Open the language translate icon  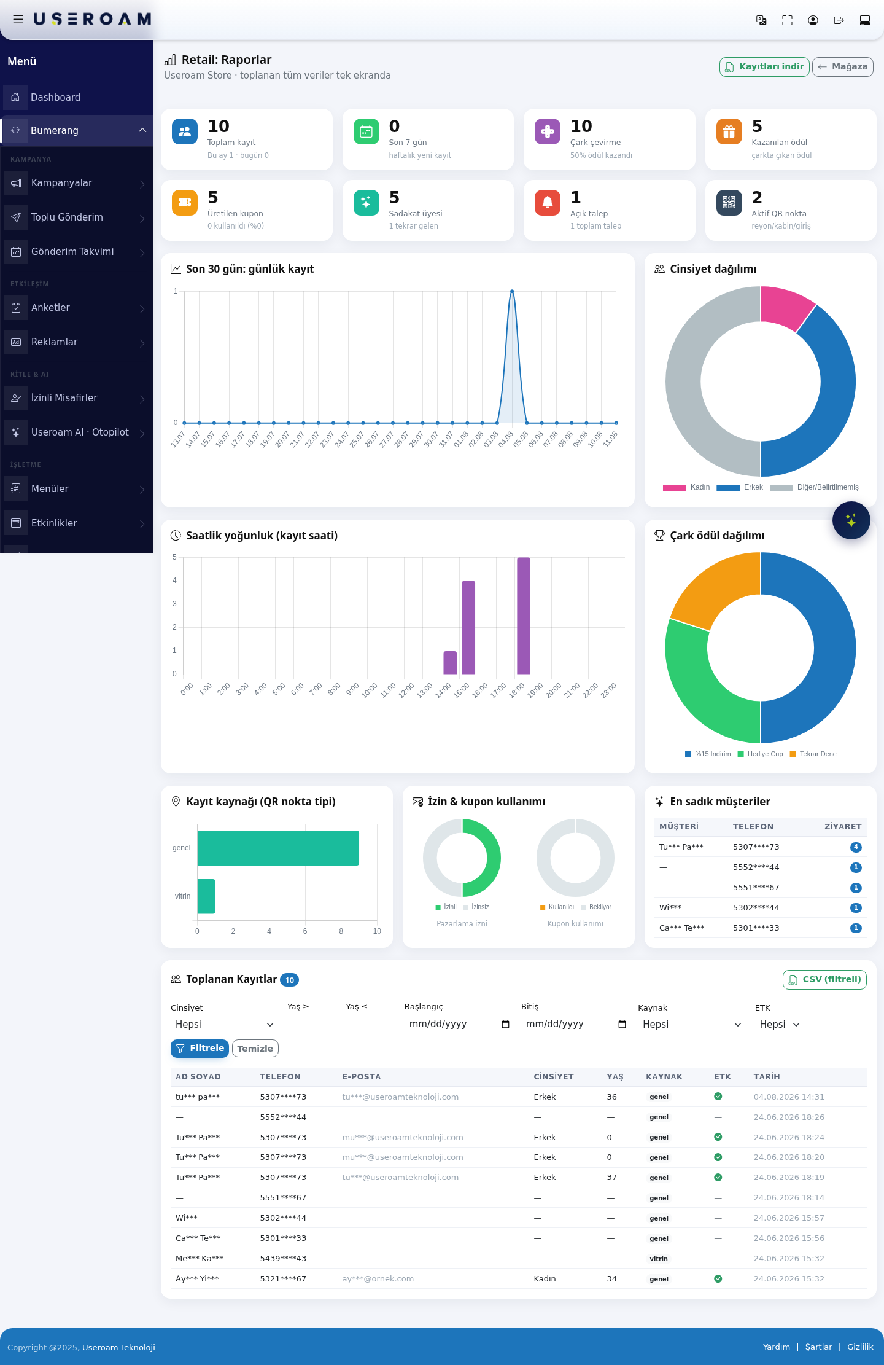tap(761, 20)
